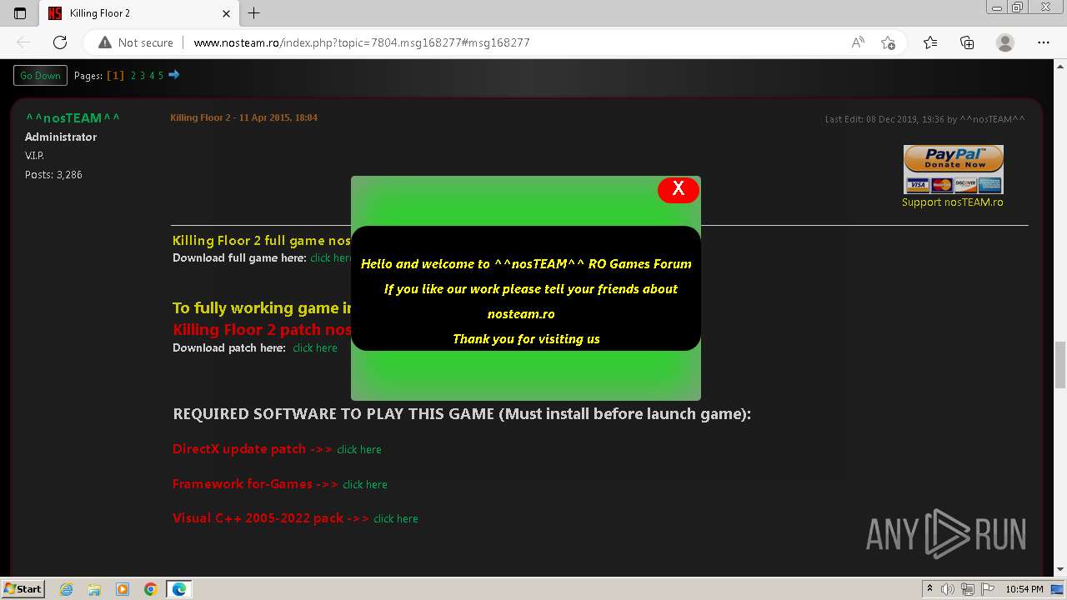The height and width of the screenshot is (600, 1067).
Task: Open Visual C++ pack click here link
Action: click(x=396, y=518)
